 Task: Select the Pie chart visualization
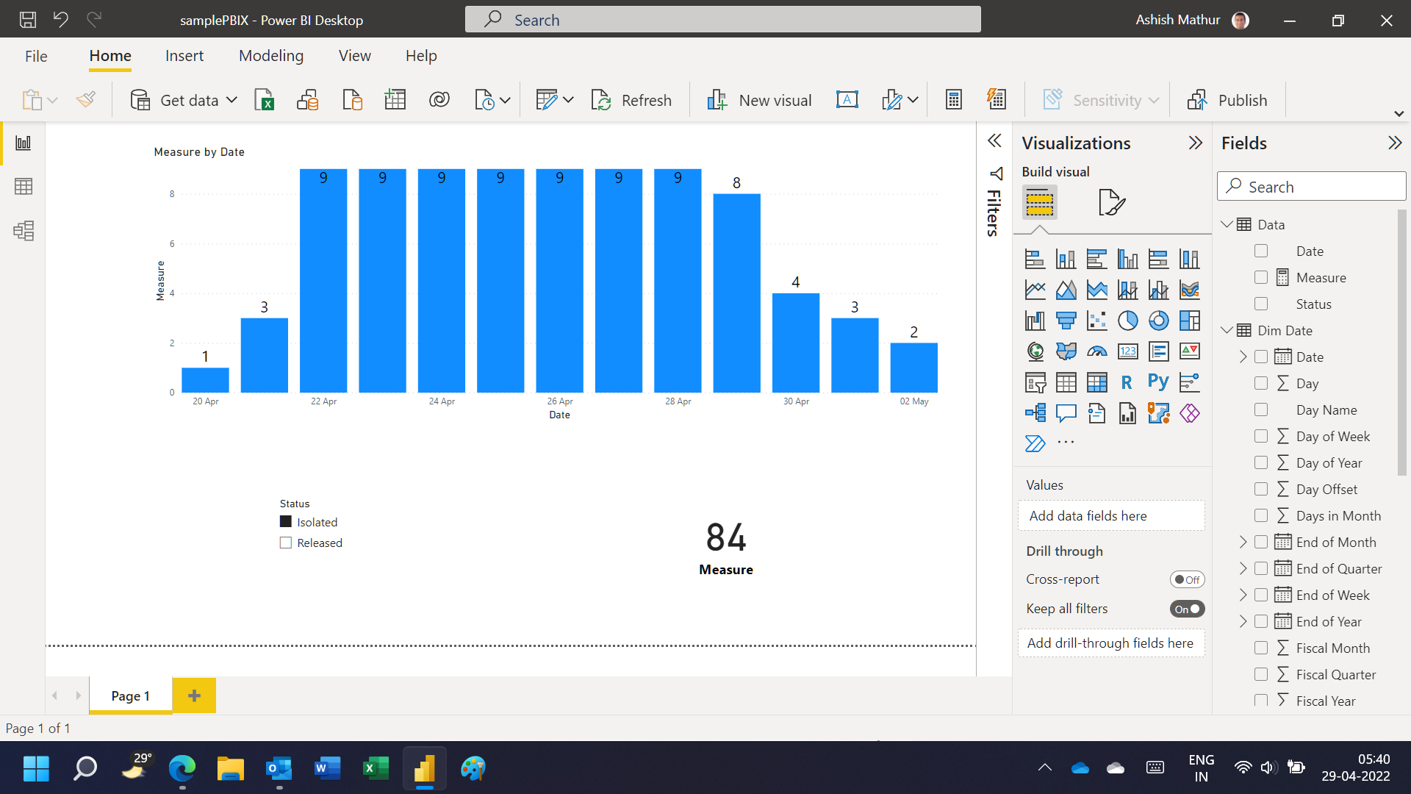(1127, 321)
